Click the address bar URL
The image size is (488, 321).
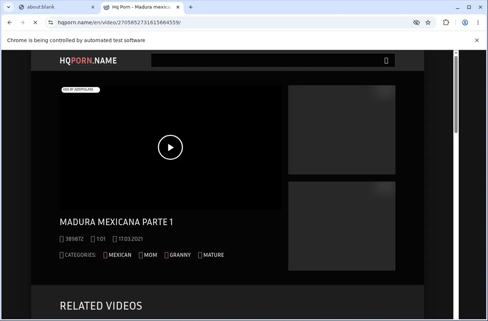coord(119,23)
